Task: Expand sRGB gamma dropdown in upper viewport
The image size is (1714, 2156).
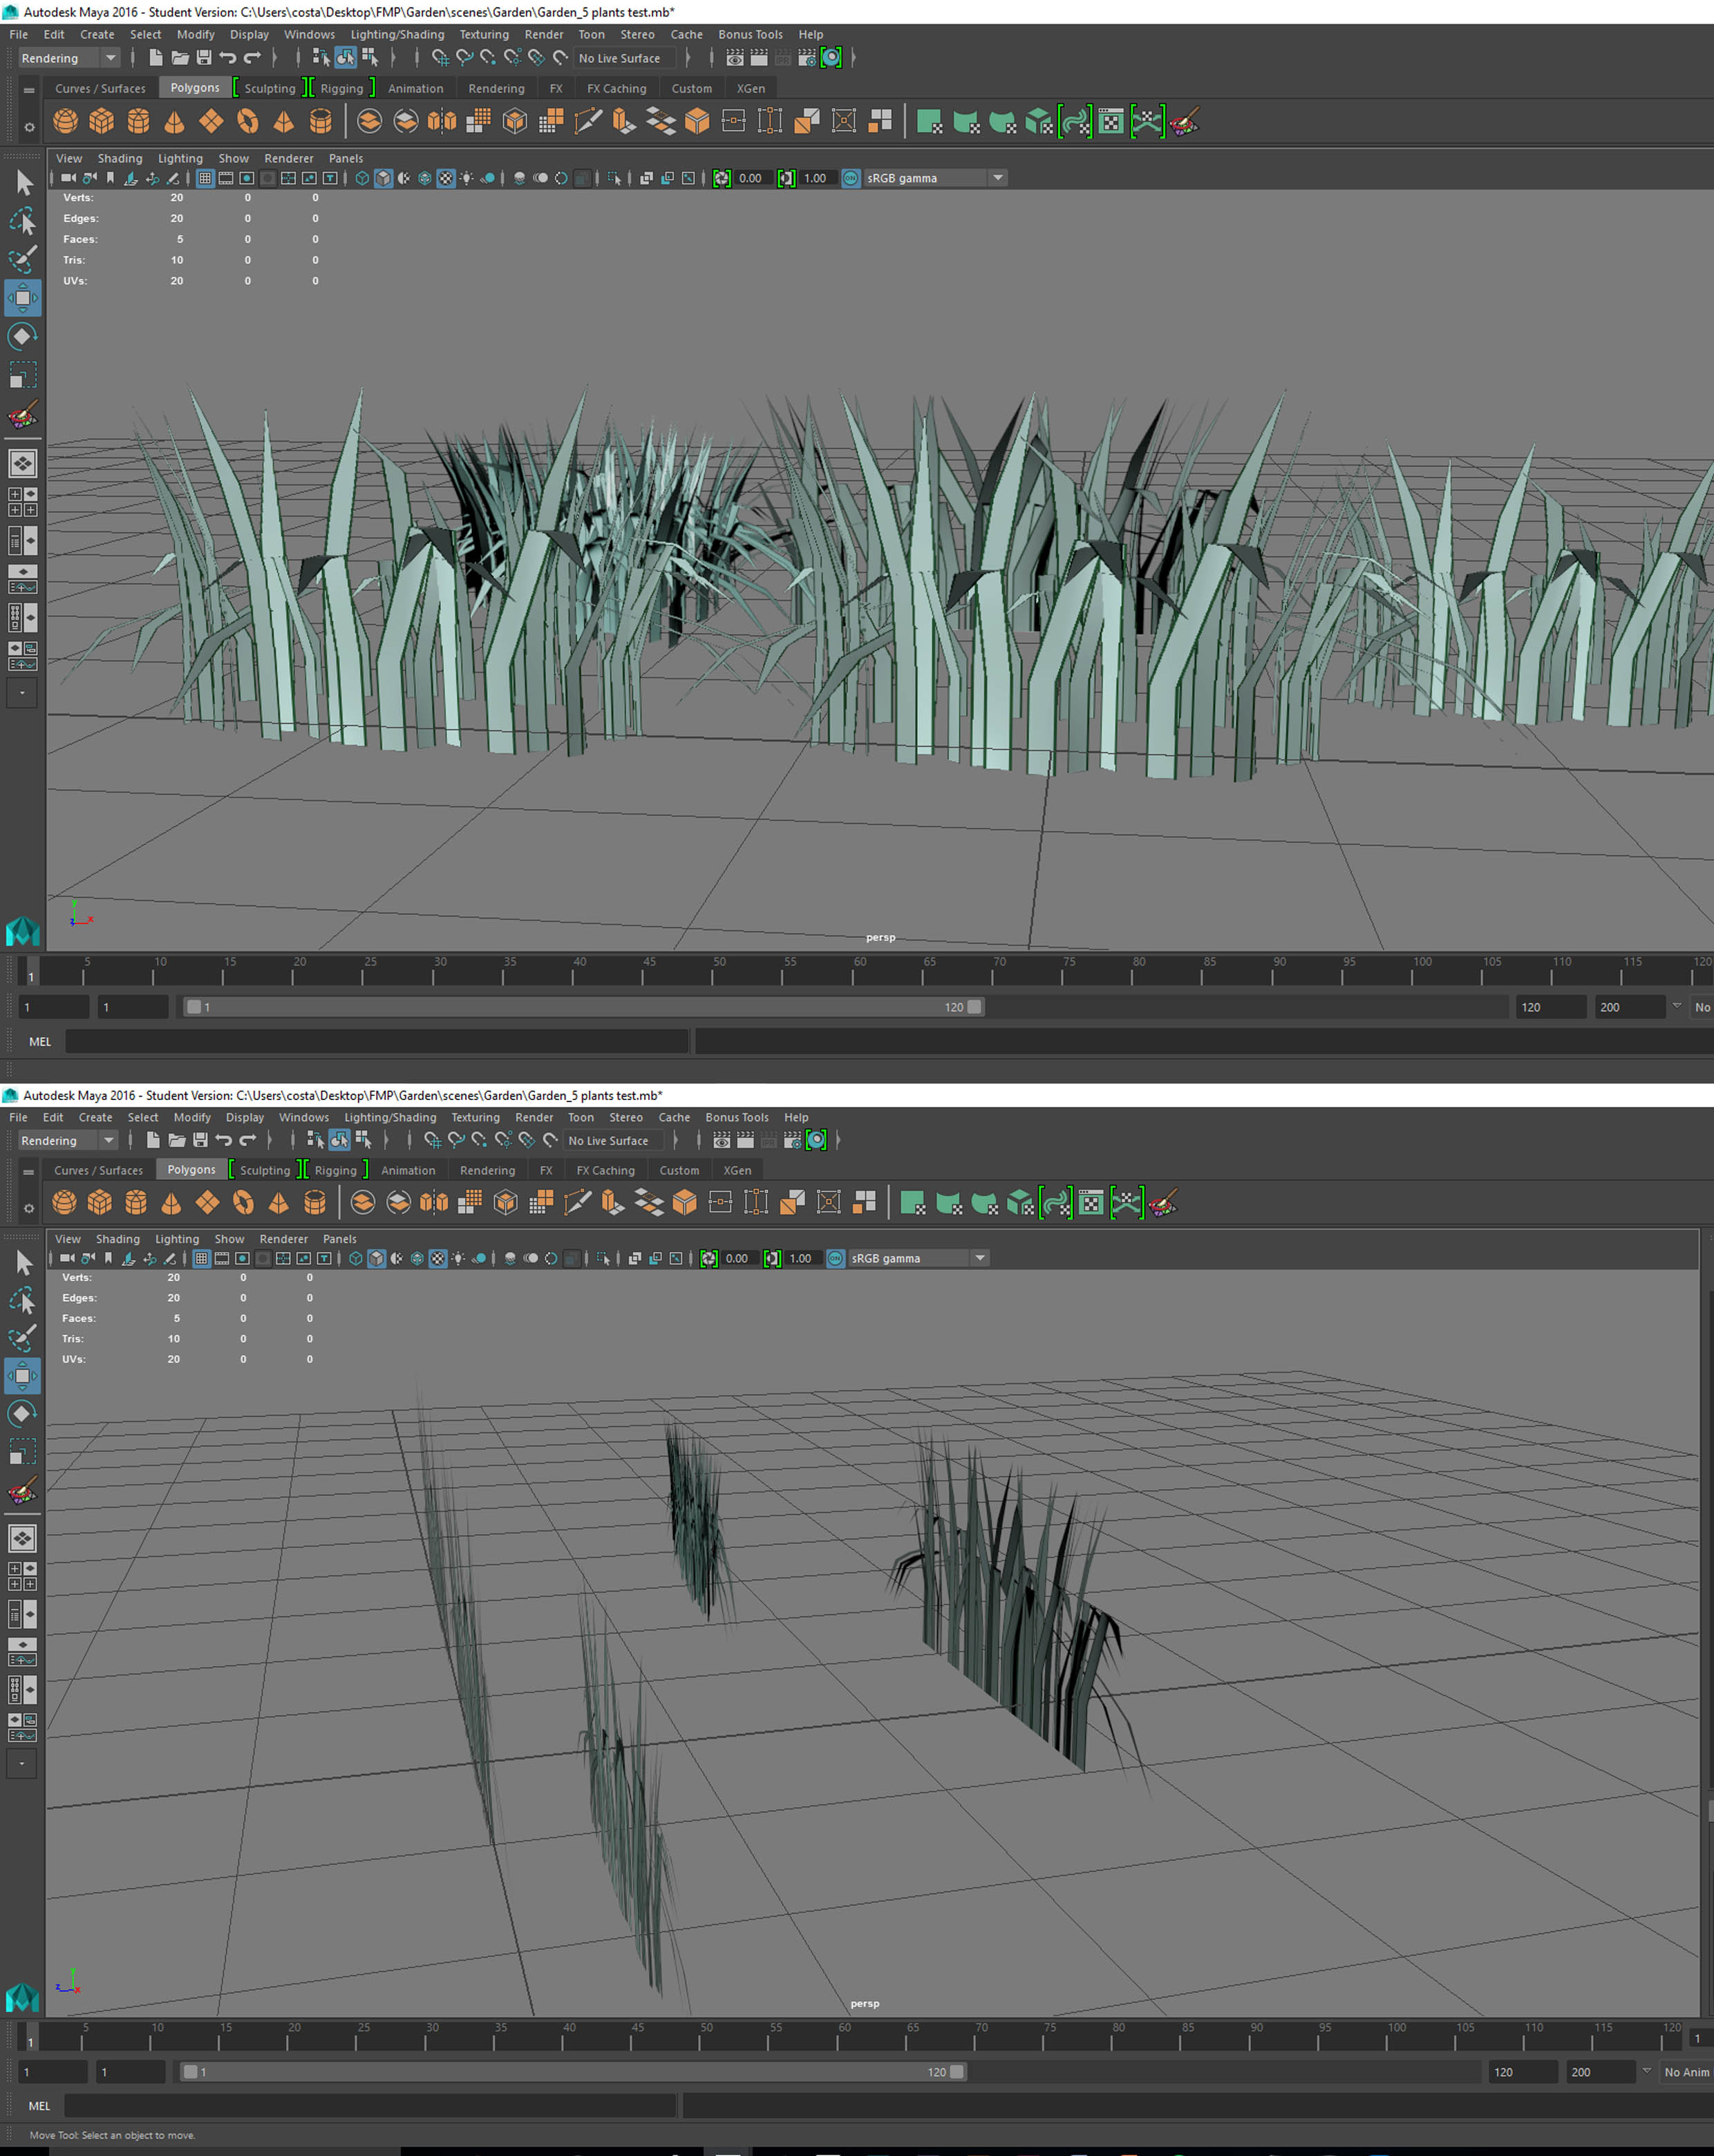Action: 997,178
